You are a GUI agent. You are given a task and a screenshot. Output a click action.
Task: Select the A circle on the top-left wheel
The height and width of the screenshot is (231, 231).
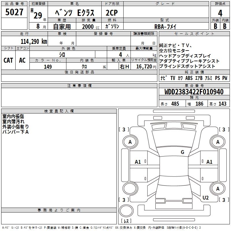tap(130, 142)
